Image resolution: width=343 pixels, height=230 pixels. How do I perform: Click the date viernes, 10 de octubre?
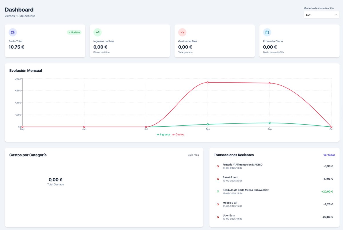point(20,16)
